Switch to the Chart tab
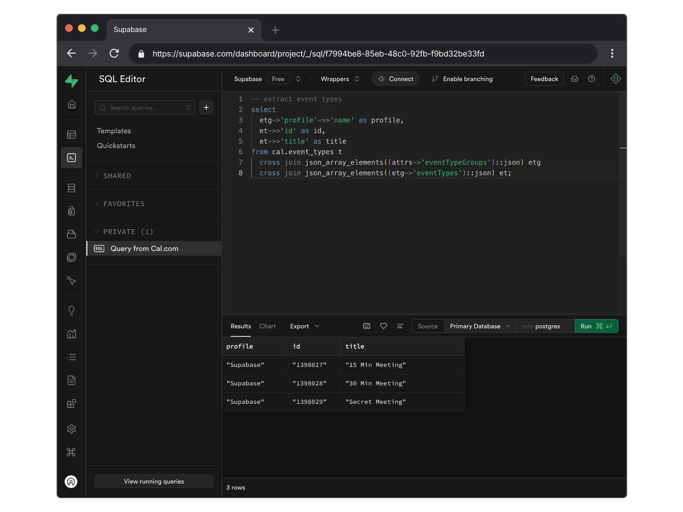This screenshot has width=683, height=512. 268,326
